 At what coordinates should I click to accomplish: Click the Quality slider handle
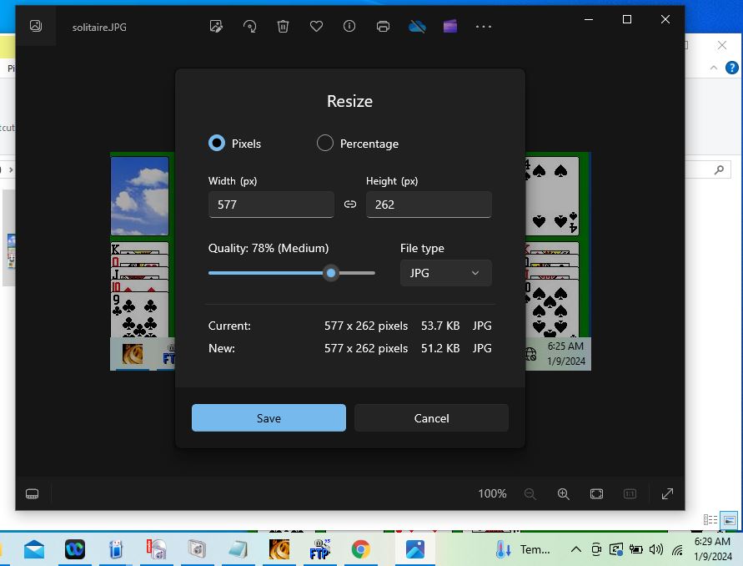pyautogui.click(x=331, y=273)
